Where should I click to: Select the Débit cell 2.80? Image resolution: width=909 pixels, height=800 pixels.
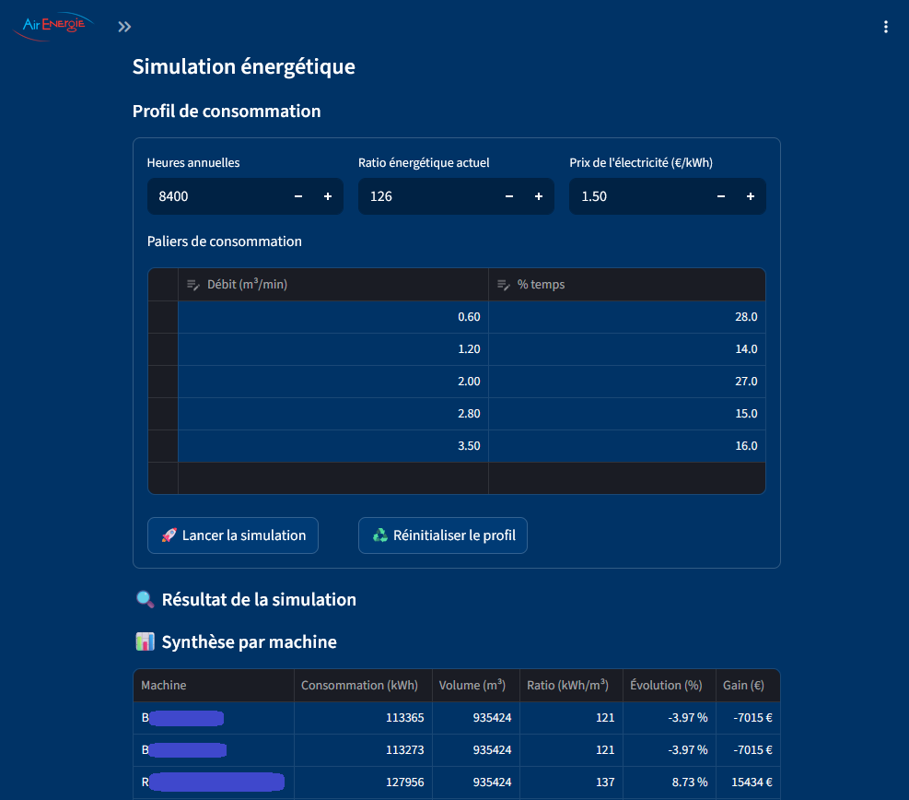tap(333, 414)
